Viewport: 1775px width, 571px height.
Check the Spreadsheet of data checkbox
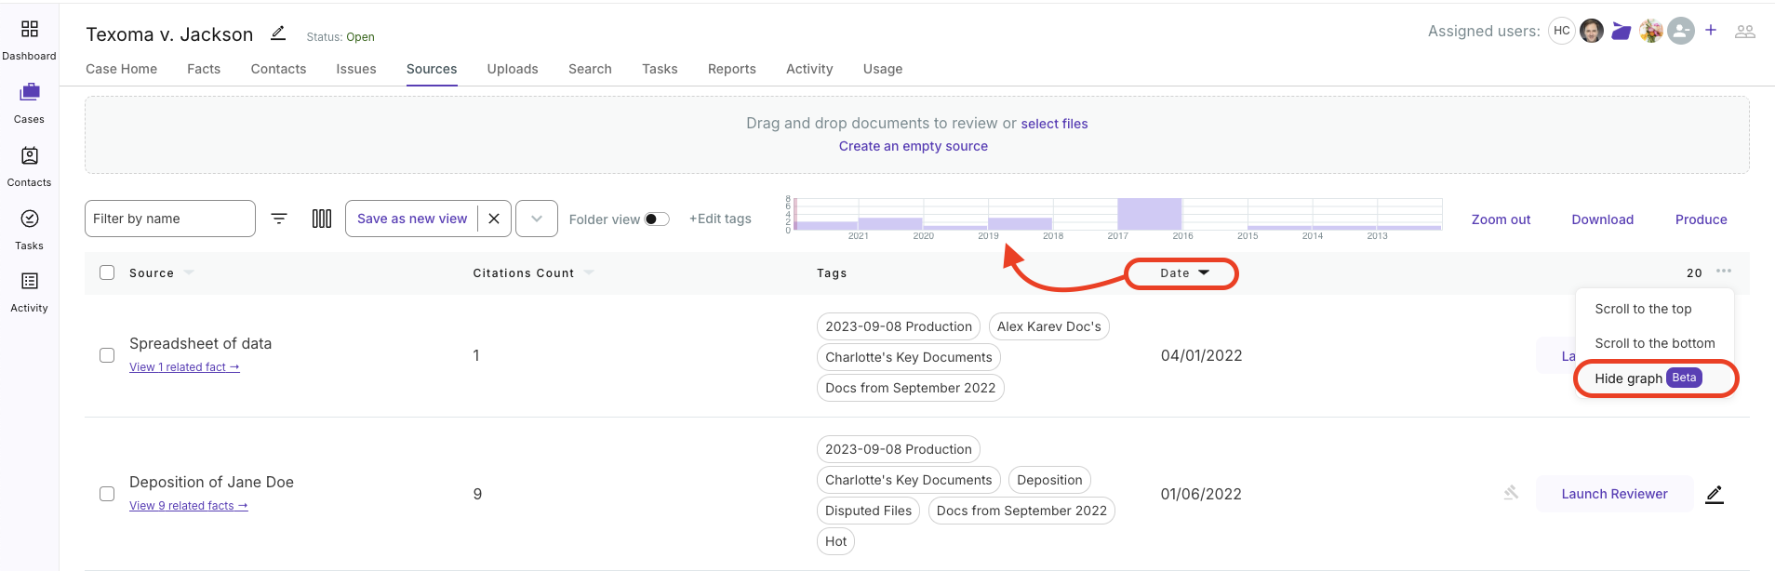(x=107, y=355)
